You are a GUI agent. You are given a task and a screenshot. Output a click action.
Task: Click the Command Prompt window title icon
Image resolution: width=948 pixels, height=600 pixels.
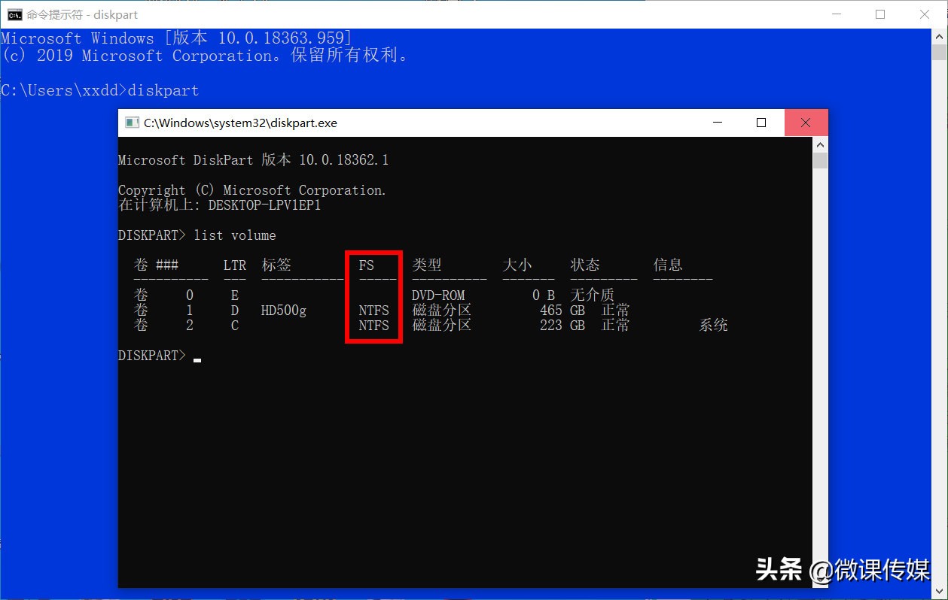(14, 14)
